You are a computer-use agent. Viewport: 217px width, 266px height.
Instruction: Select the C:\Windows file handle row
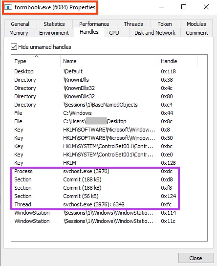[x=109, y=113]
